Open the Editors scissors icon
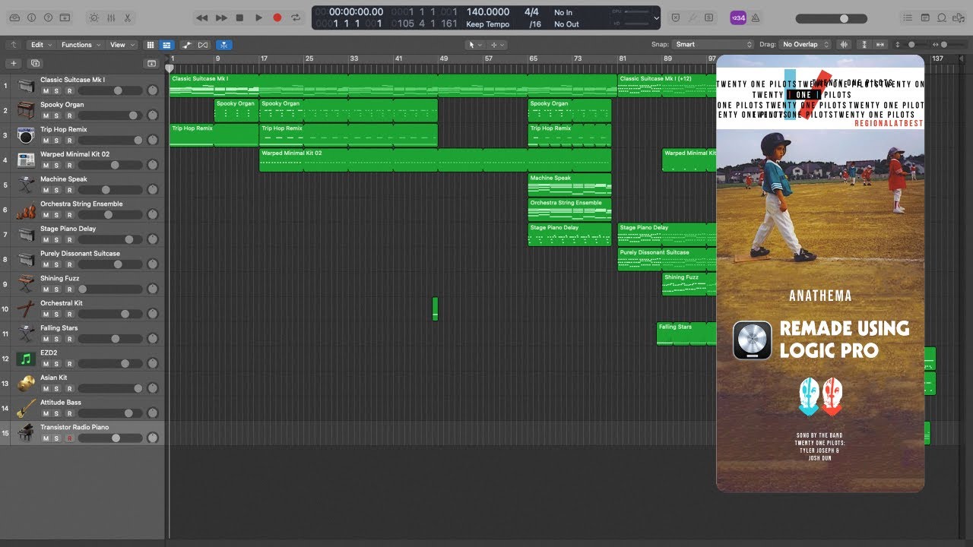This screenshot has height=547, width=973. coord(127,17)
